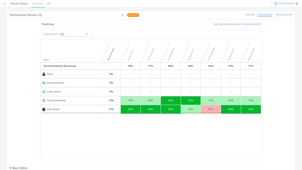Click Sean Street's avatar photo

pos(44,109)
